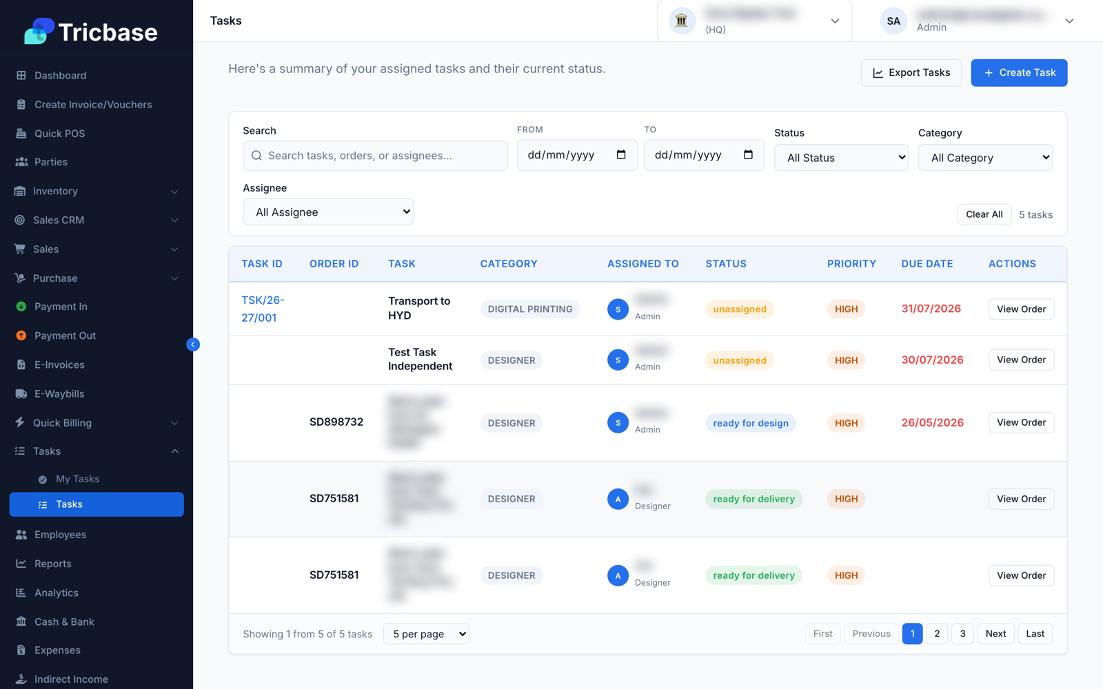1103x689 pixels.
Task: View Order for Transport to HYD
Action: [x=1021, y=309]
